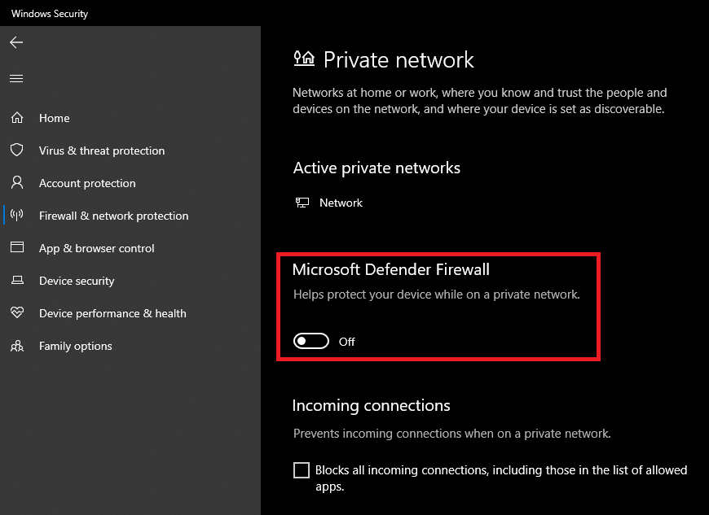Viewport: 709px width, 515px height.
Task: Select the Network icon under active networks
Action: coord(302,201)
